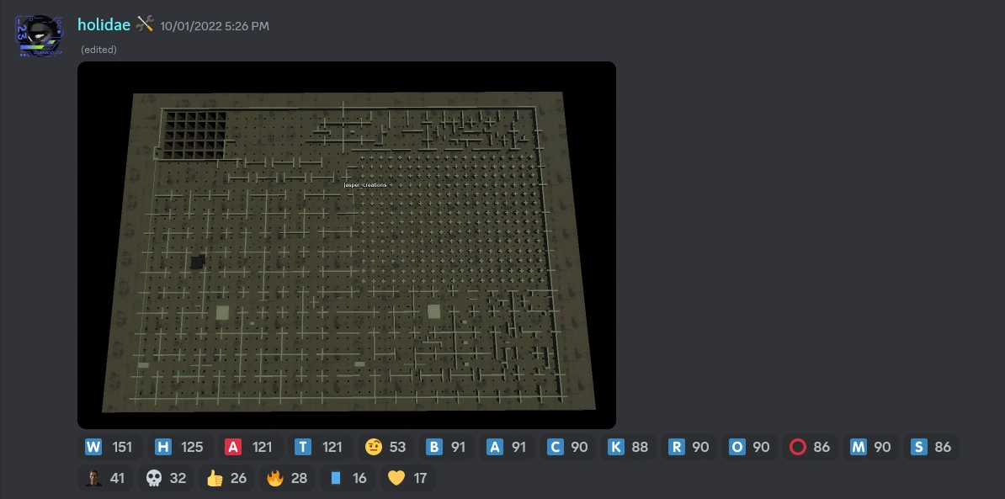This screenshot has height=499, width=1005.
Task: Toggle the red A reaction with 121
Action: click(x=249, y=447)
